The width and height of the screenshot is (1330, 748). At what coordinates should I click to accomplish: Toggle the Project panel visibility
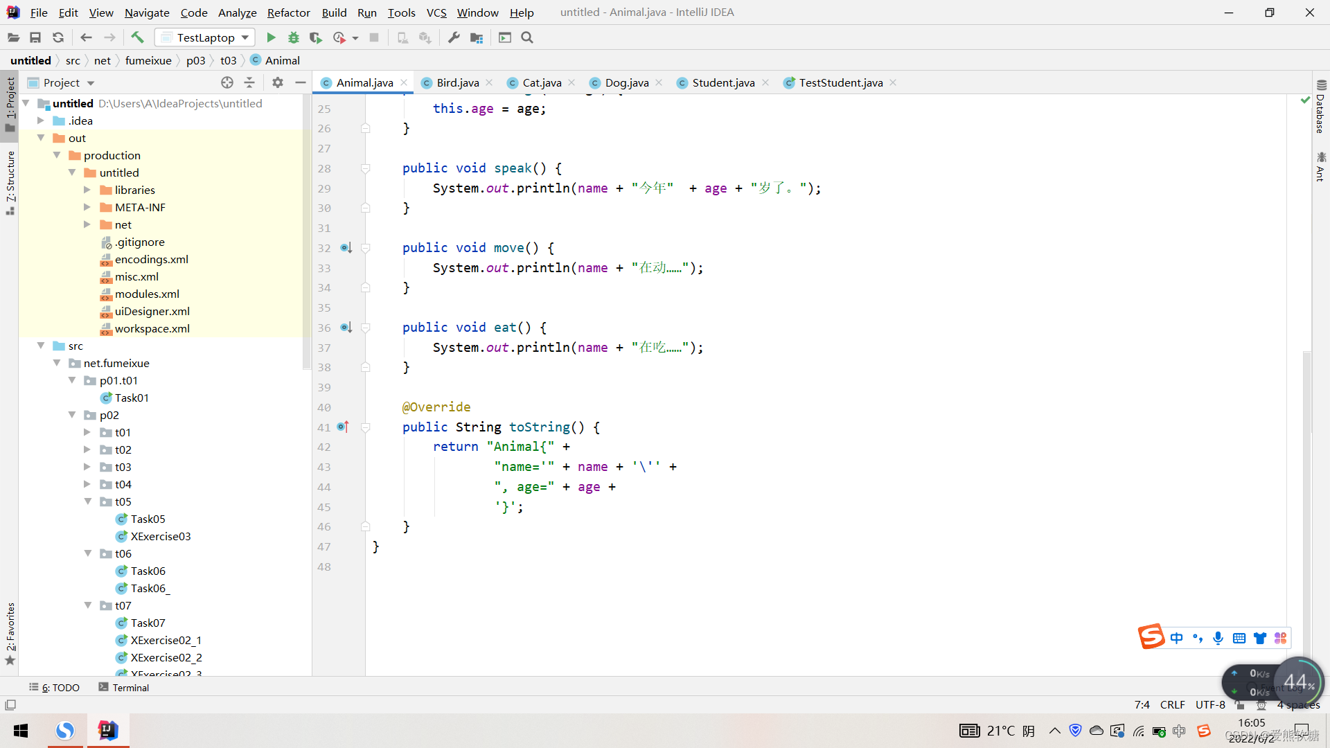pos(301,82)
